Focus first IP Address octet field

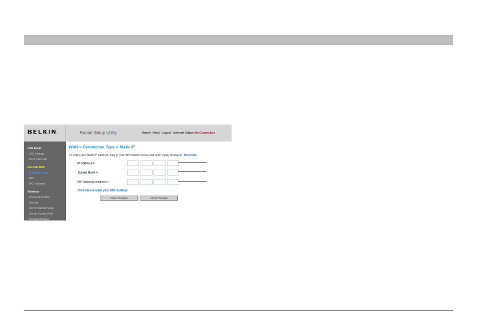[x=133, y=163]
